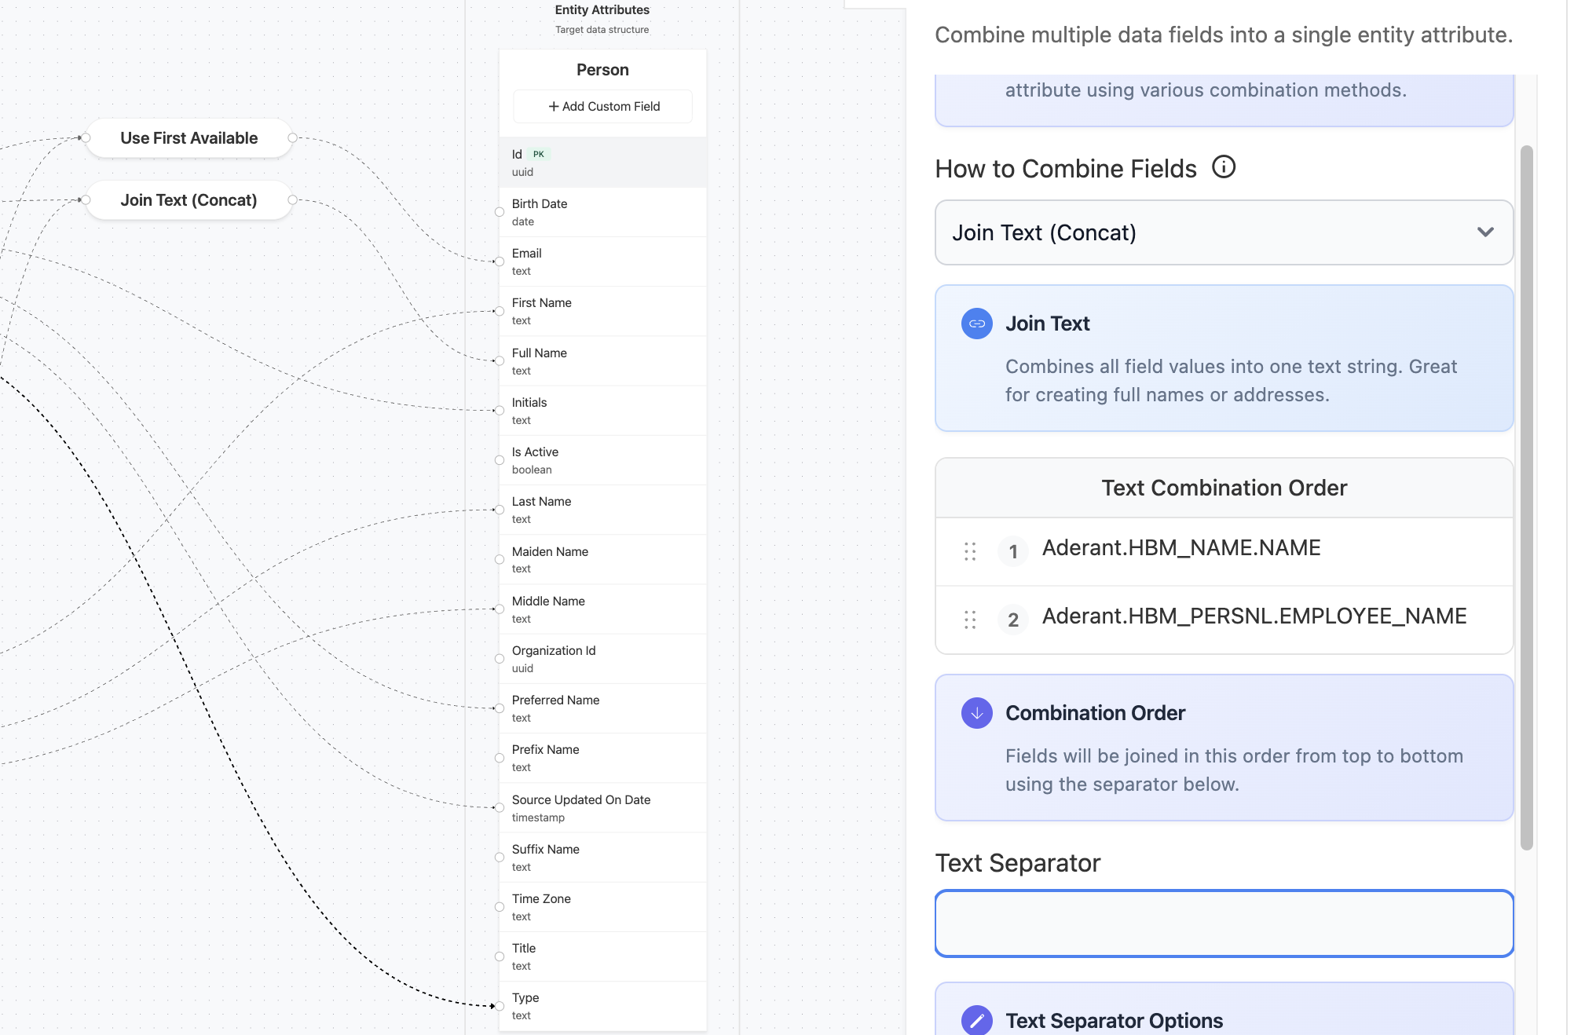The width and height of the screenshot is (1574, 1035).
Task: Click the Add Custom Field button
Action: click(602, 106)
